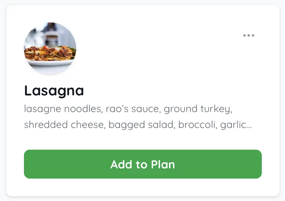
Task: Click the word "Add" on the green button
Action: [121, 164]
